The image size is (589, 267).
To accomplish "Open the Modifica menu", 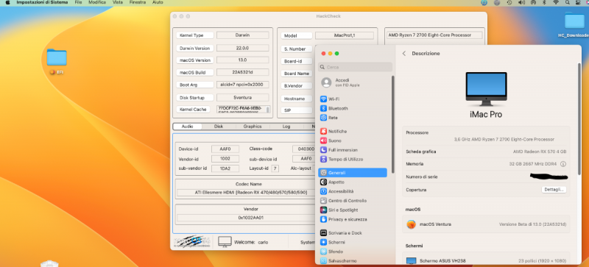I will pyautogui.click(x=97, y=2).
